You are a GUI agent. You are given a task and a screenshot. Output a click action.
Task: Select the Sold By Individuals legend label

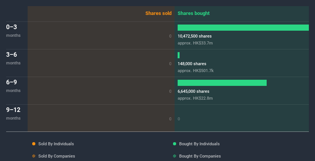tap(56, 144)
